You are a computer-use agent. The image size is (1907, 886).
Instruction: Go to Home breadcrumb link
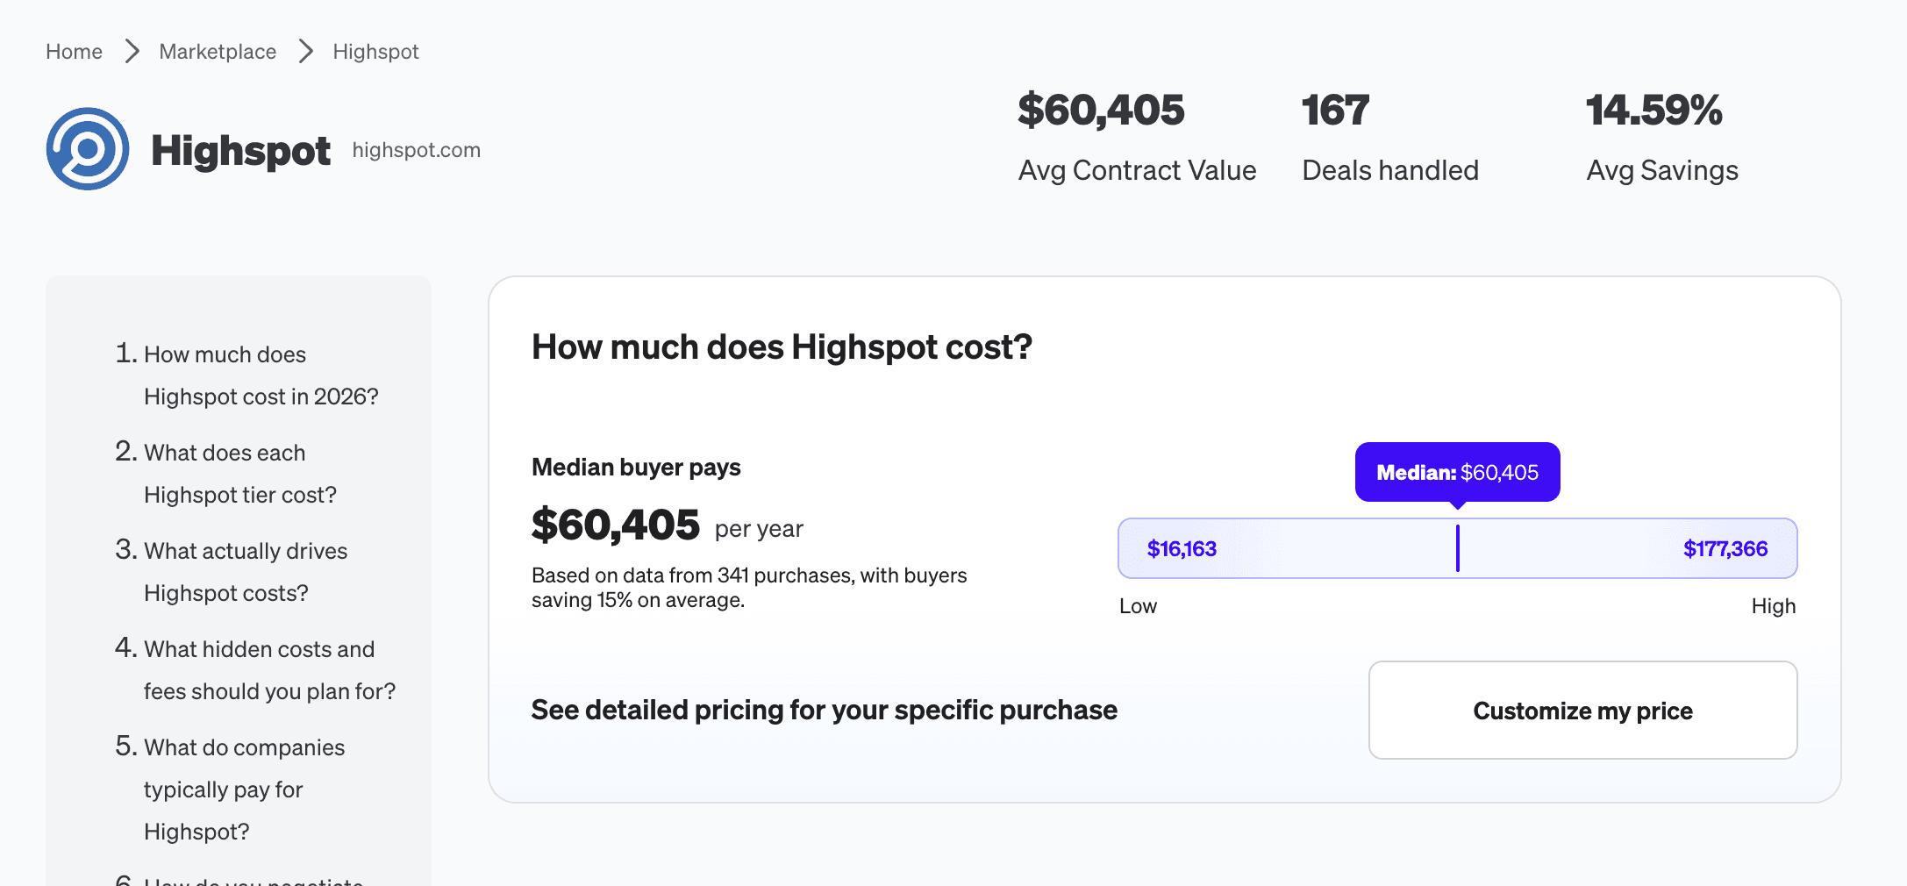coord(74,52)
